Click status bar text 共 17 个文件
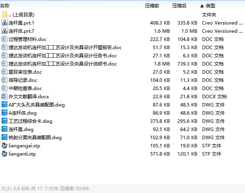245x193 pixels. [x=45, y=189]
